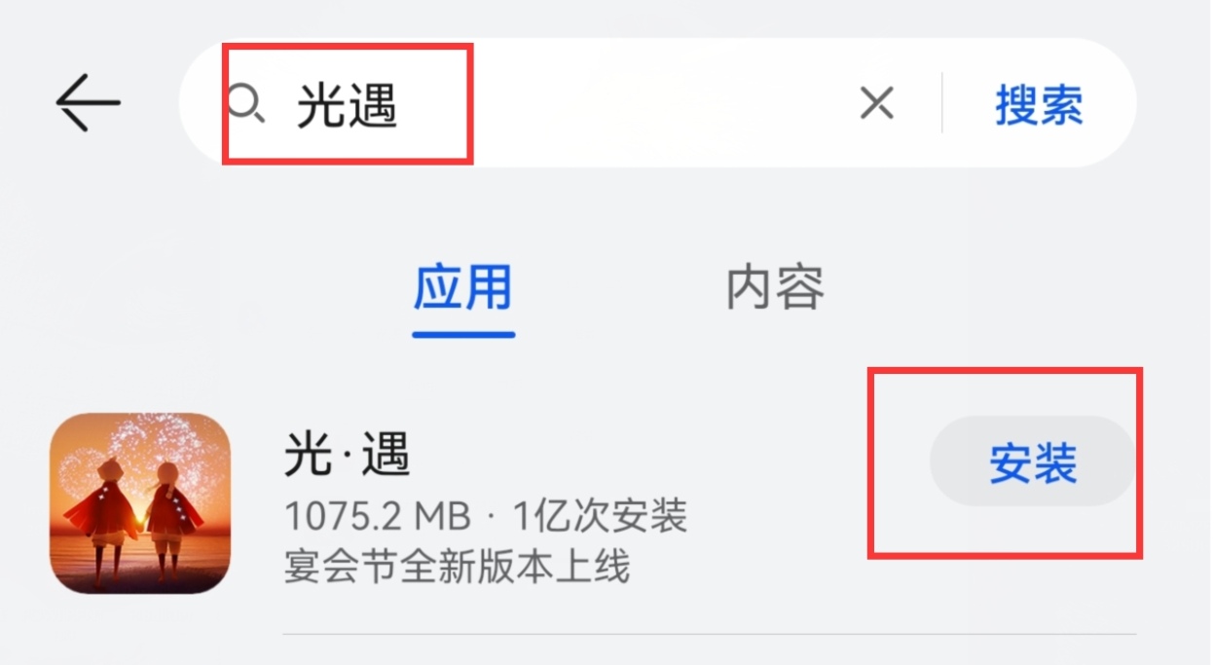Switch to the 应用 tab

click(463, 286)
